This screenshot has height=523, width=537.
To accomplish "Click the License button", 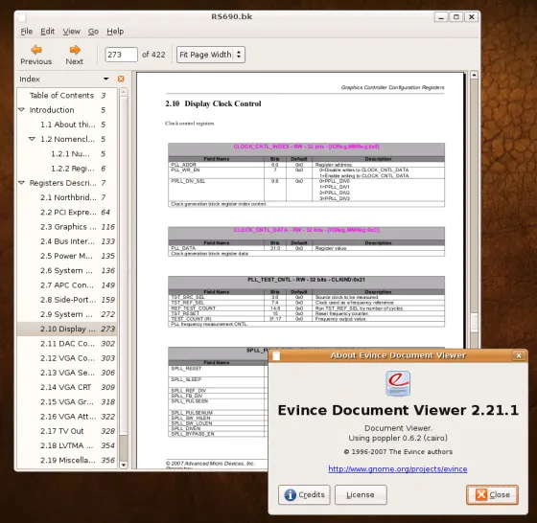I will (x=361, y=494).
